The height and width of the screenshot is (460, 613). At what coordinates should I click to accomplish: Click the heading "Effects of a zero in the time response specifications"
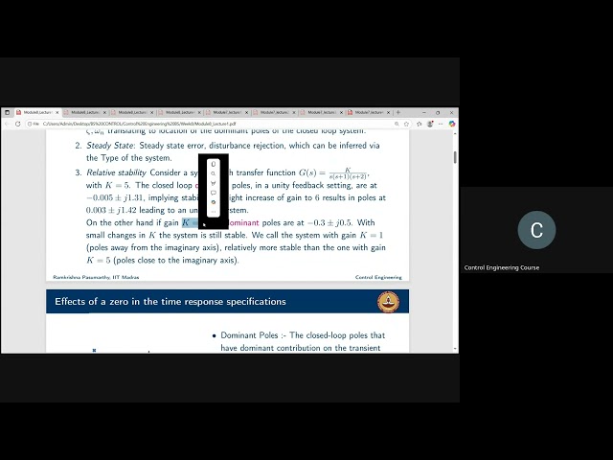pos(170,302)
